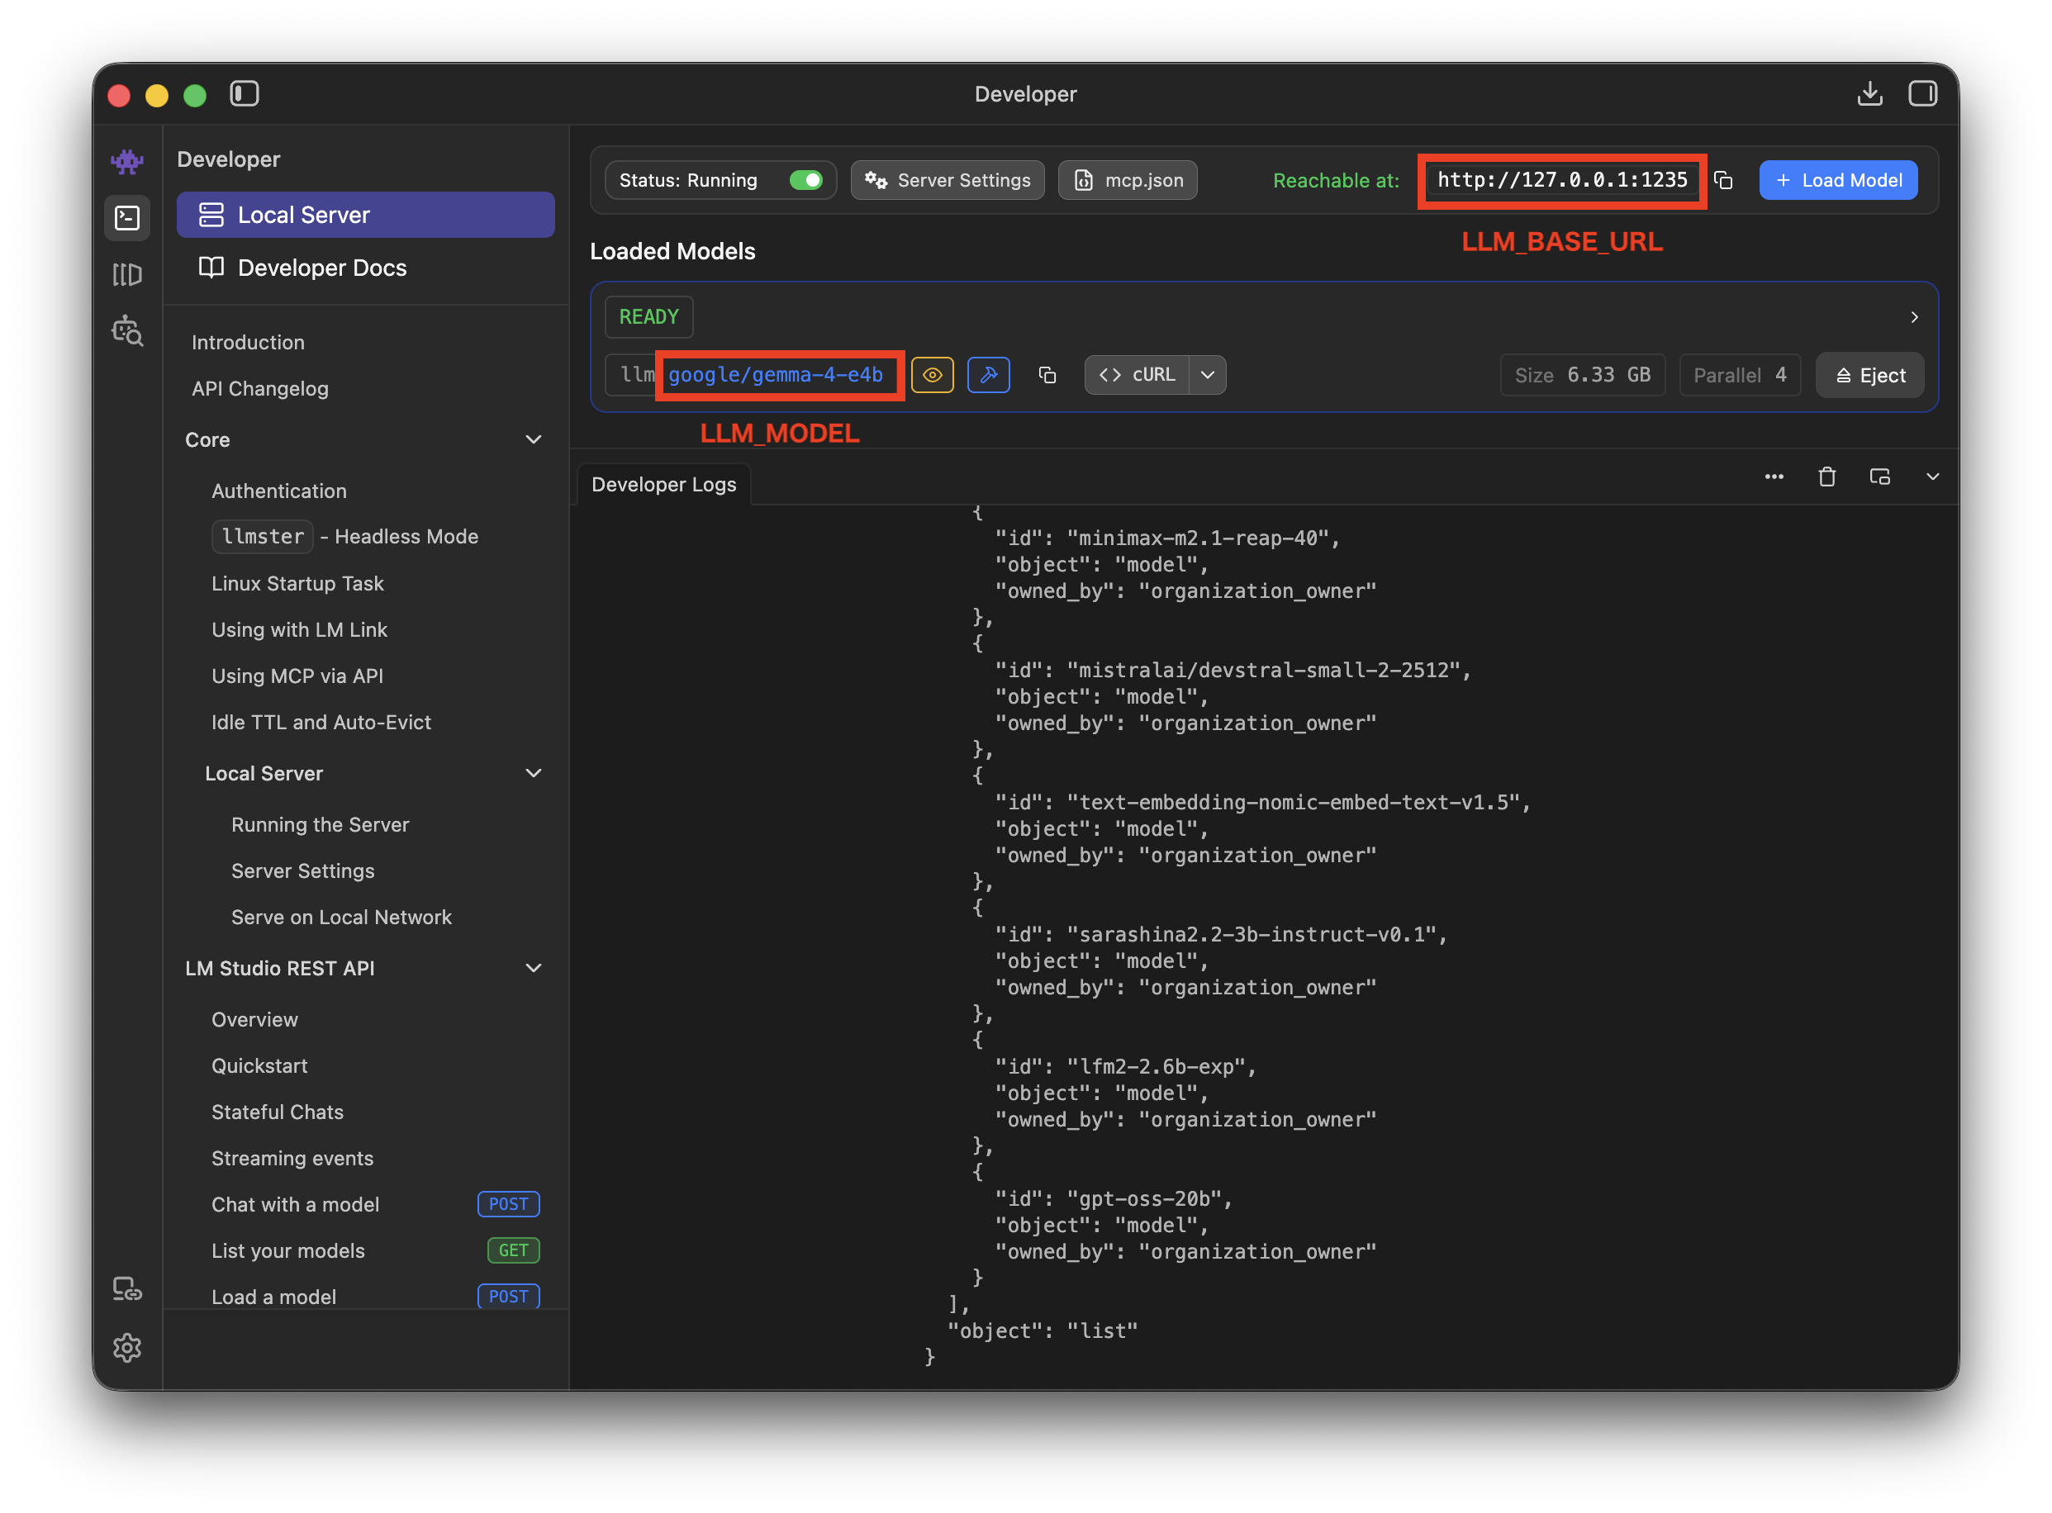
Task: Open the Developer terminal icon in sidebar
Action: [x=126, y=218]
